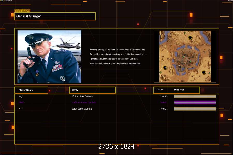The image size is (233, 155).
Task: Click the 'Hornets and Lightnings' line
Action: [114, 59]
